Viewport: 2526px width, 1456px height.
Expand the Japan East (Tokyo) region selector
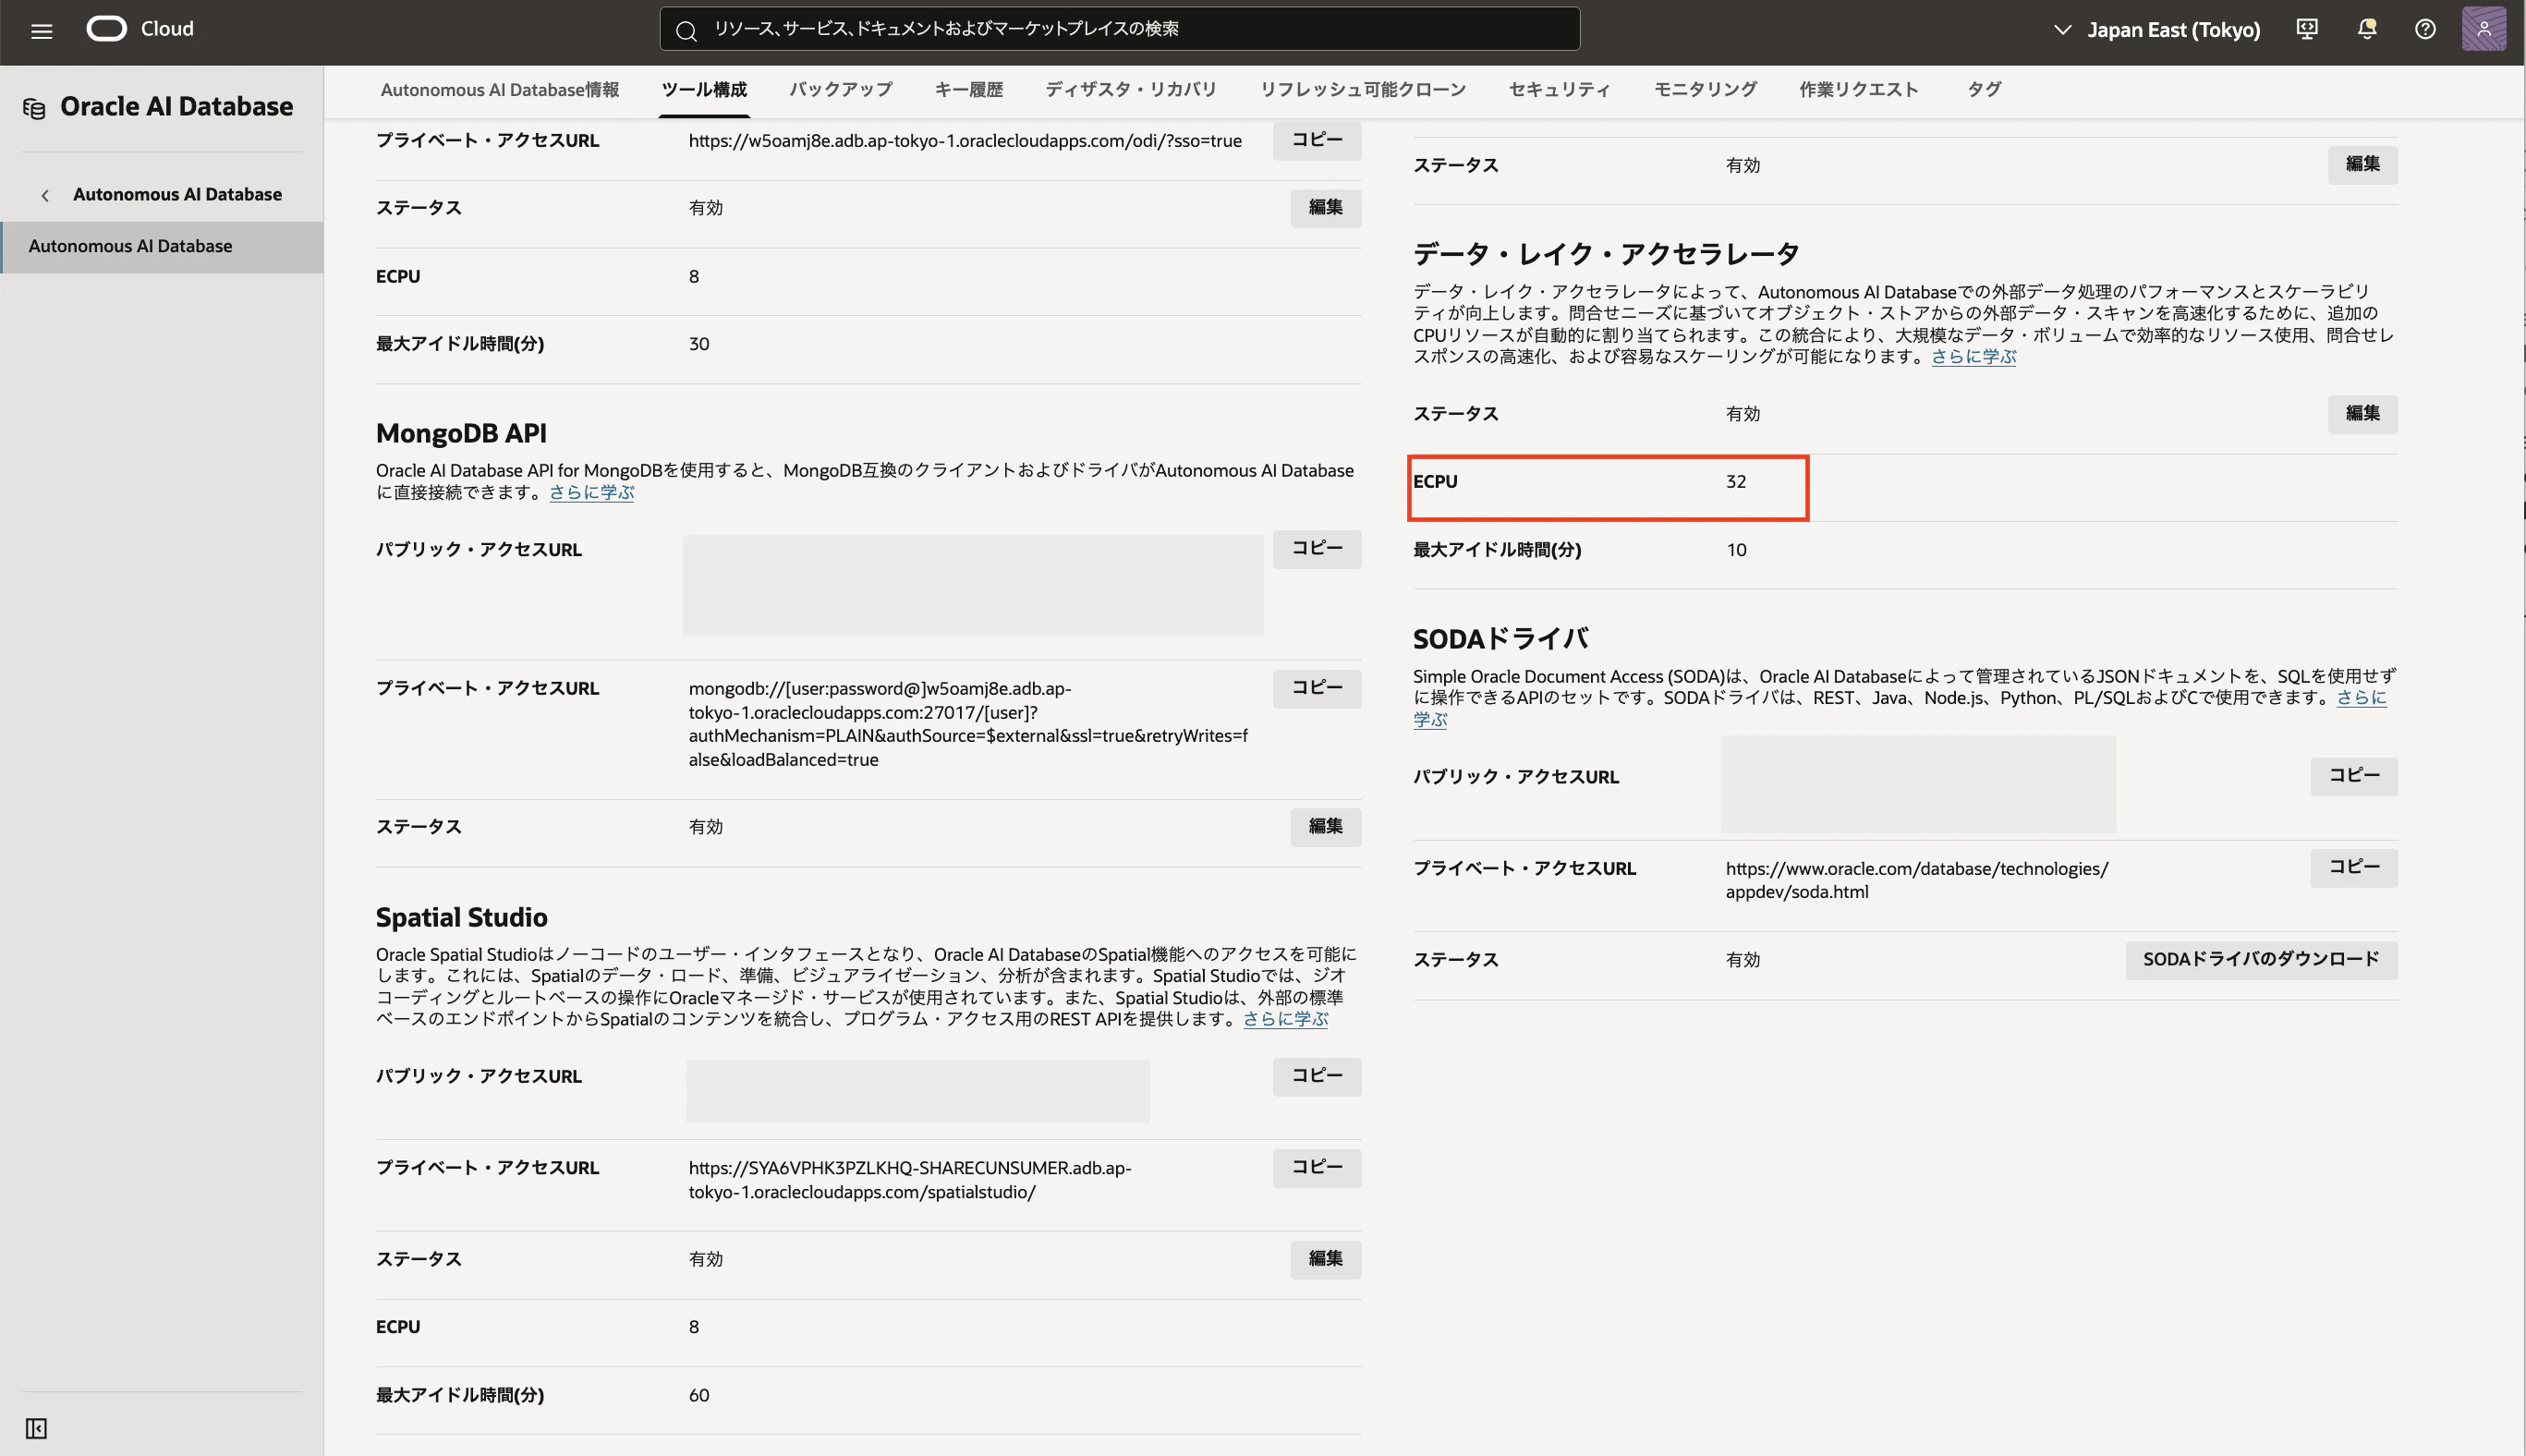[2157, 30]
